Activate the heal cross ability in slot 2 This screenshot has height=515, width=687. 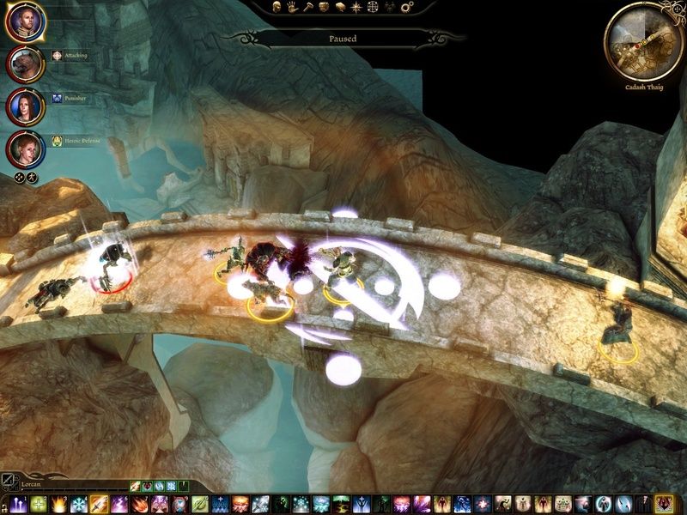(x=40, y=504)
